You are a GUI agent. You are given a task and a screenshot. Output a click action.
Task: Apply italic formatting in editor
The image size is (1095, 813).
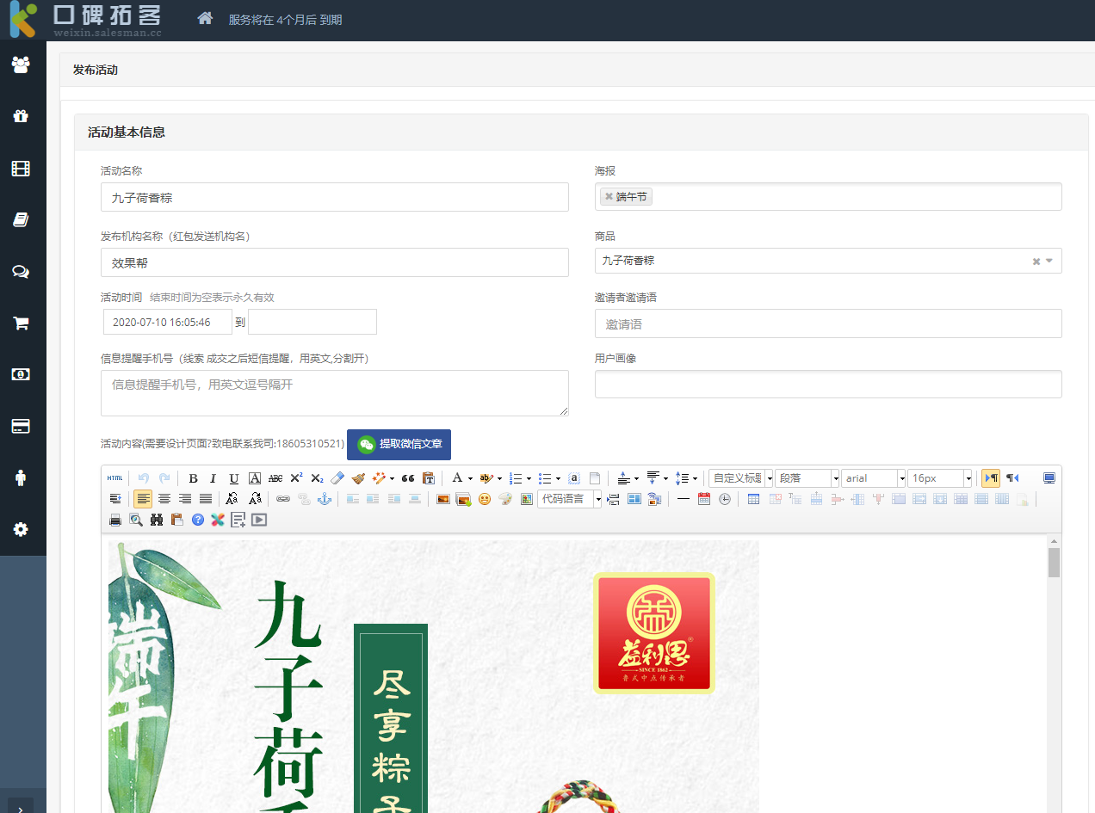point(213,478)
